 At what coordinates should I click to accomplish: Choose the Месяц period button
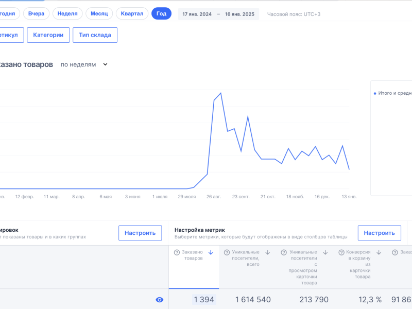coord(99,13)
